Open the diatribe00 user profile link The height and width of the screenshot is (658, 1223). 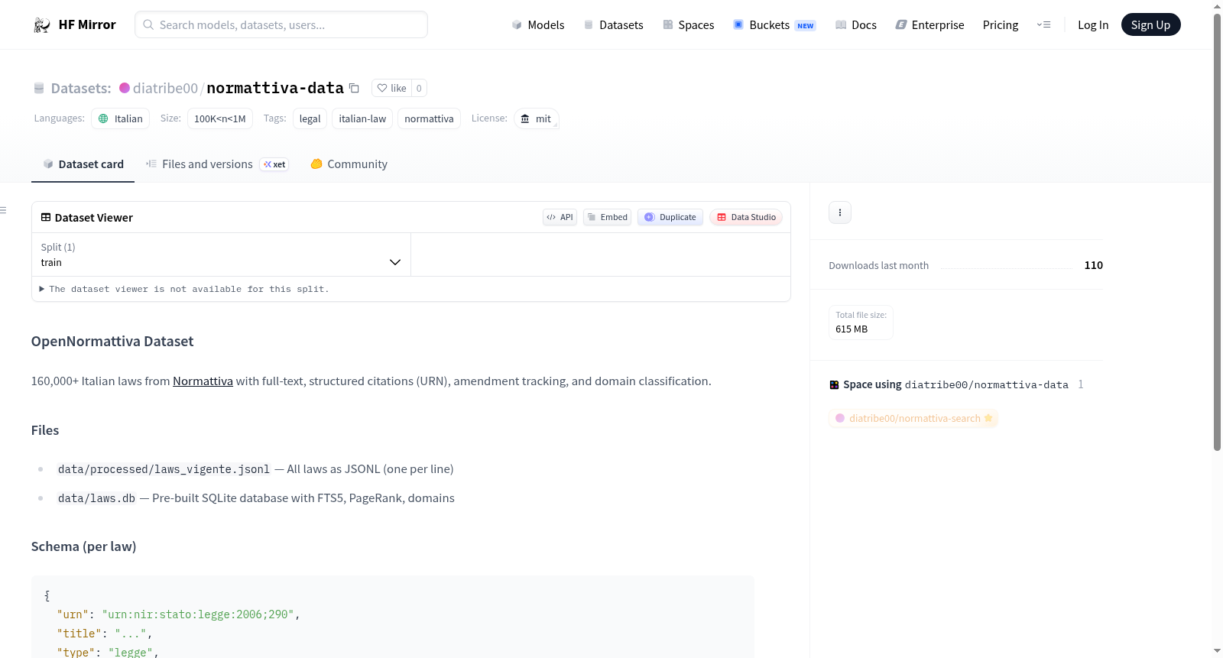(x=165, y=88)
